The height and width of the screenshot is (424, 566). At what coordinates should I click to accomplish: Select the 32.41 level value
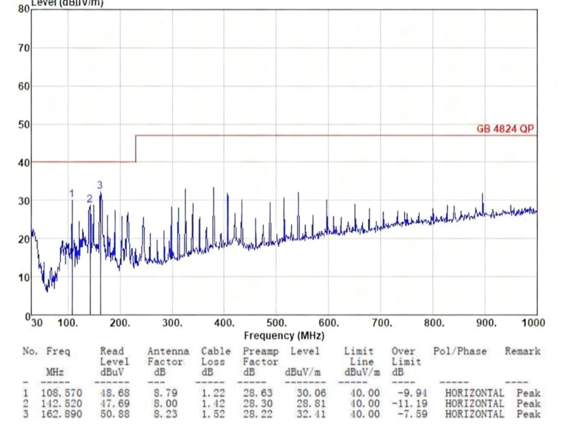[311, 414]
